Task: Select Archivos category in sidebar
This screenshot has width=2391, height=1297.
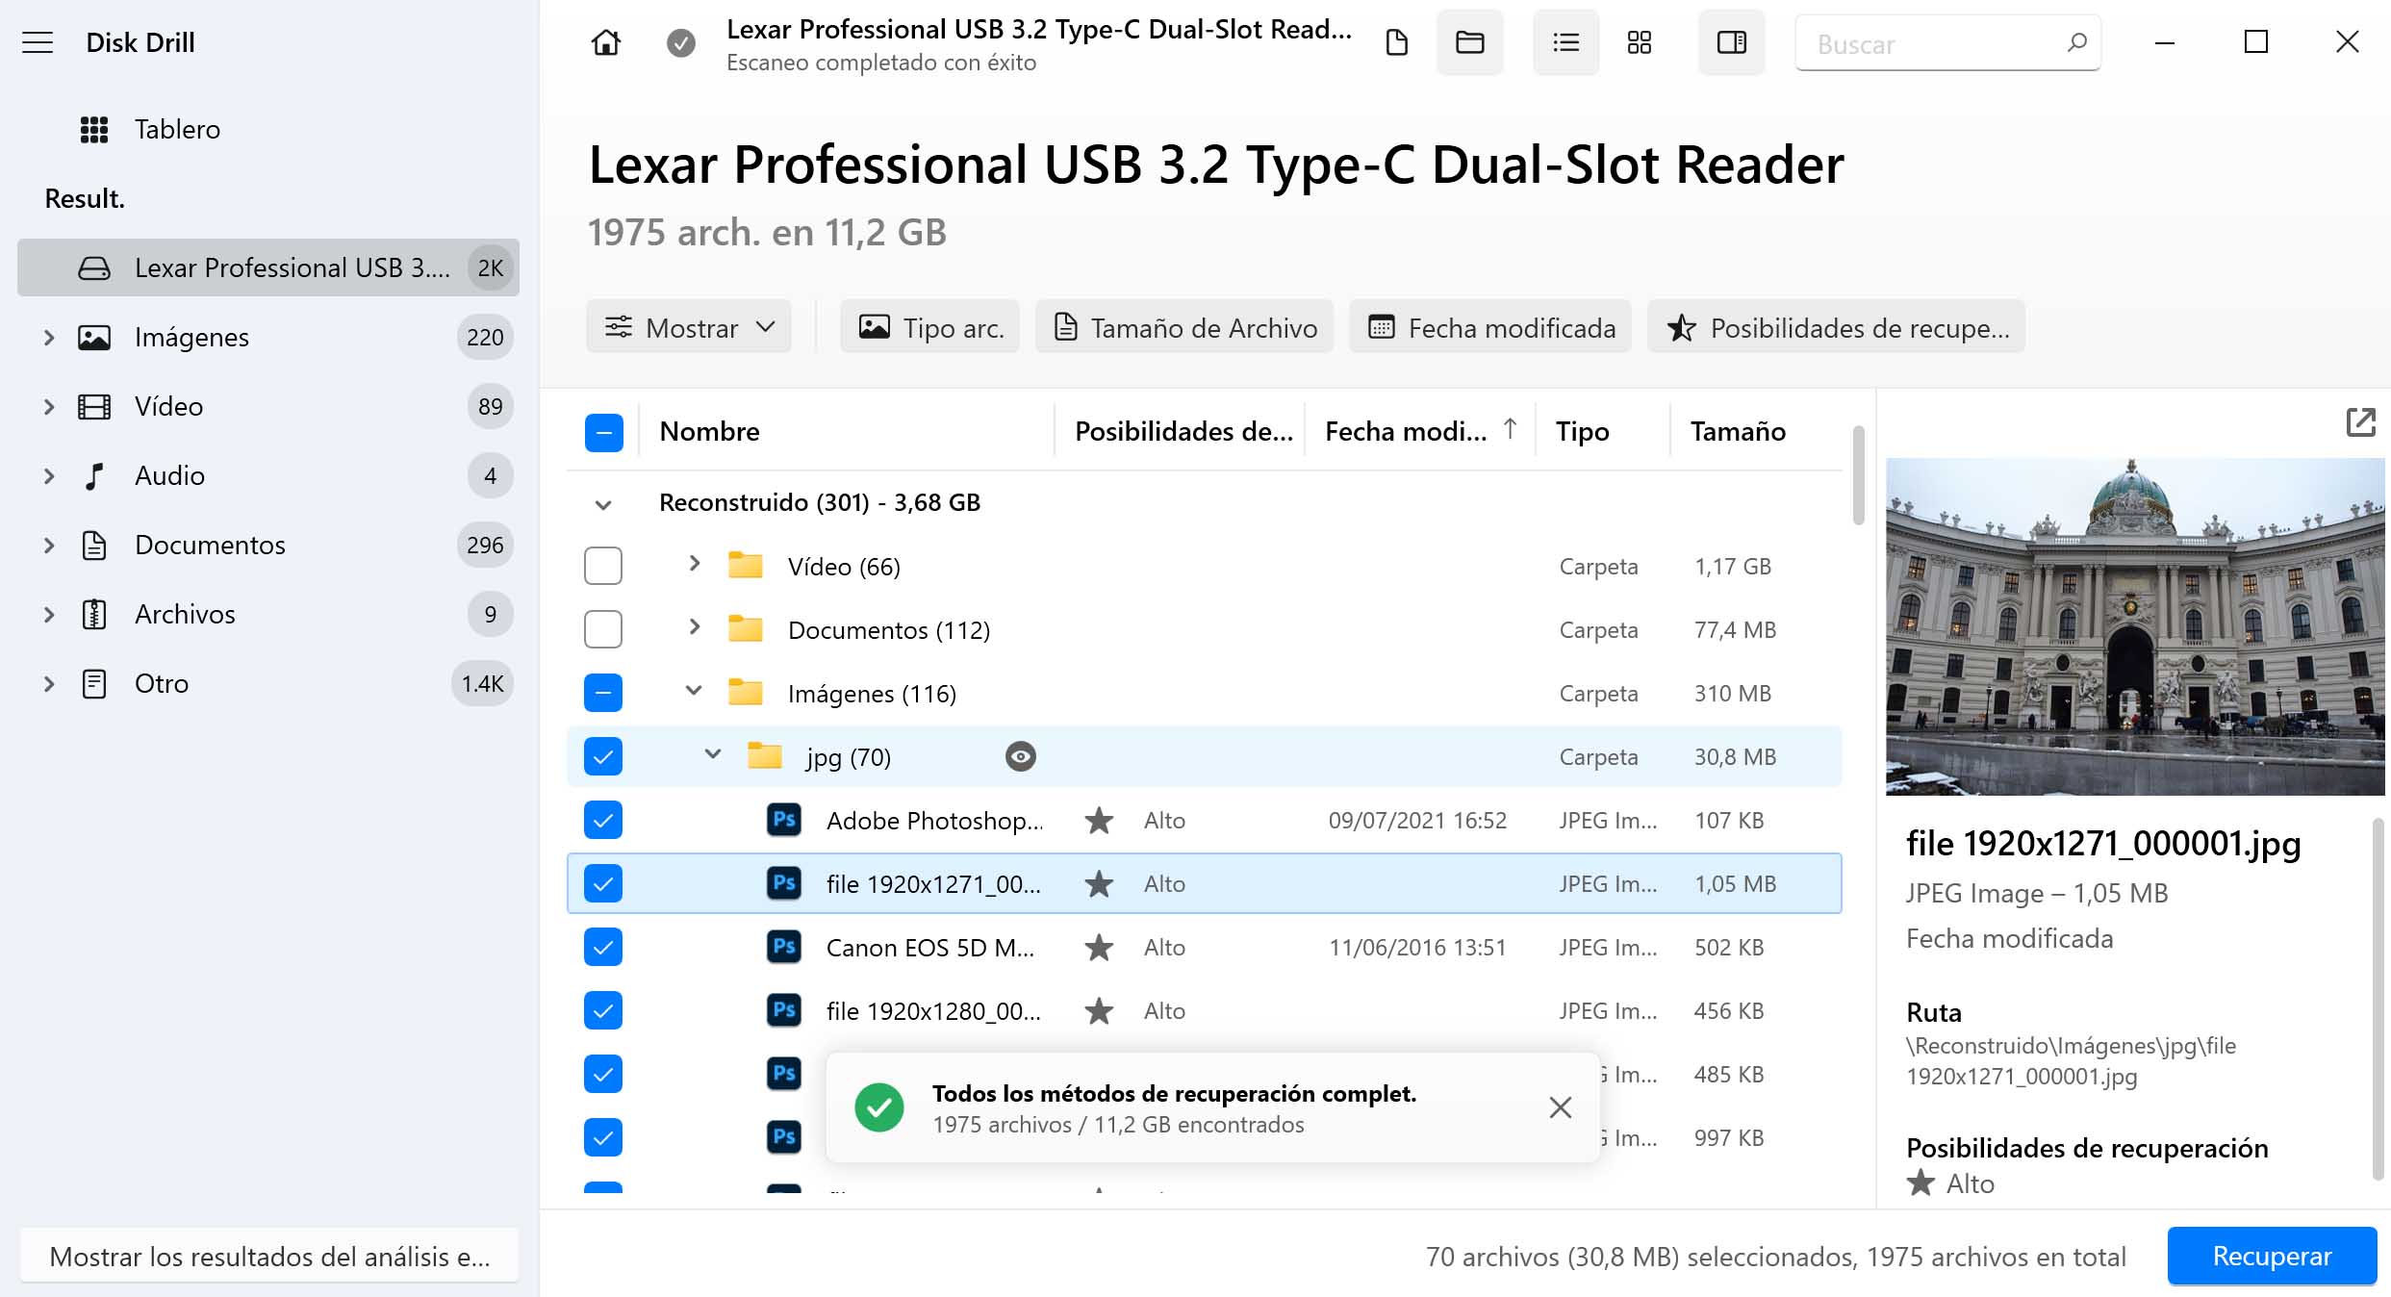Action: [x=268, y=614]
